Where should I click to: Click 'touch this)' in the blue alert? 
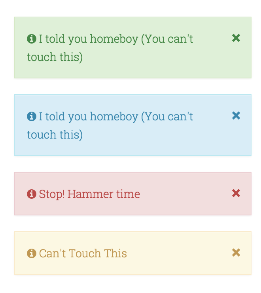(x=55, y=135)
